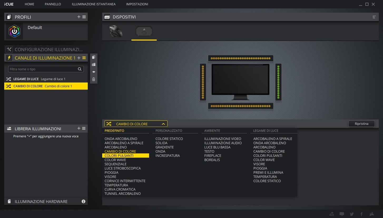Show info for Illuminazione Hardware
This screenshot has height=218, width=383.
coord(84,201)
